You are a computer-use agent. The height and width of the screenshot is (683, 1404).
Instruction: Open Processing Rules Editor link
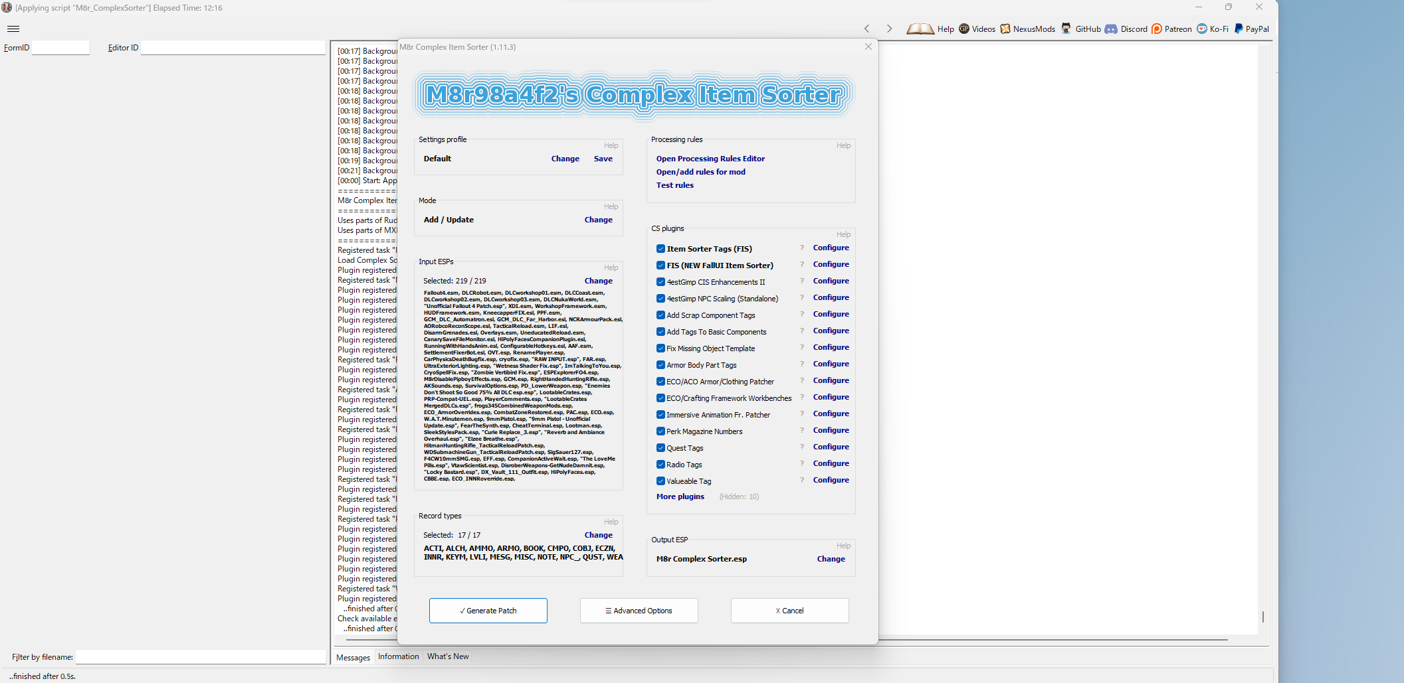[710, 159]
